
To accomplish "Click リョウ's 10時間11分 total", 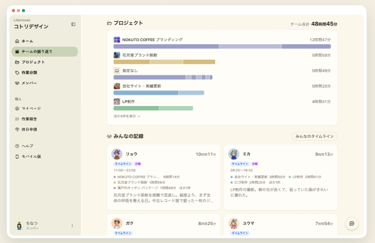I will click(206, 155).
